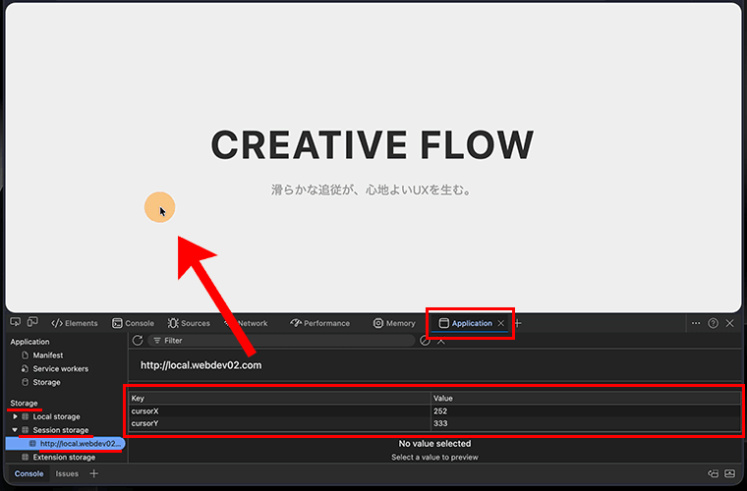The width and height of the screenshot is (747, 491).
Task: Toggle the drawer expand icon at bottom right
Action: click(729, 473)
